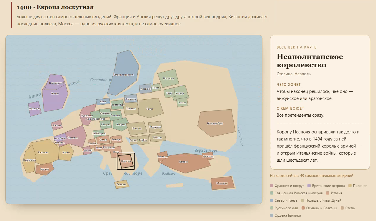Screen dimensions: 376x221
Task: Click the Венгрия territory
Action: pyautogui.click(x=137, y=128)
